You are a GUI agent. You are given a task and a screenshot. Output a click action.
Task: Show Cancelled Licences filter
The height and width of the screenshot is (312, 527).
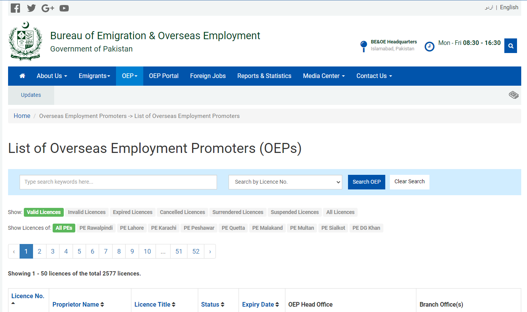click(182, 212)
